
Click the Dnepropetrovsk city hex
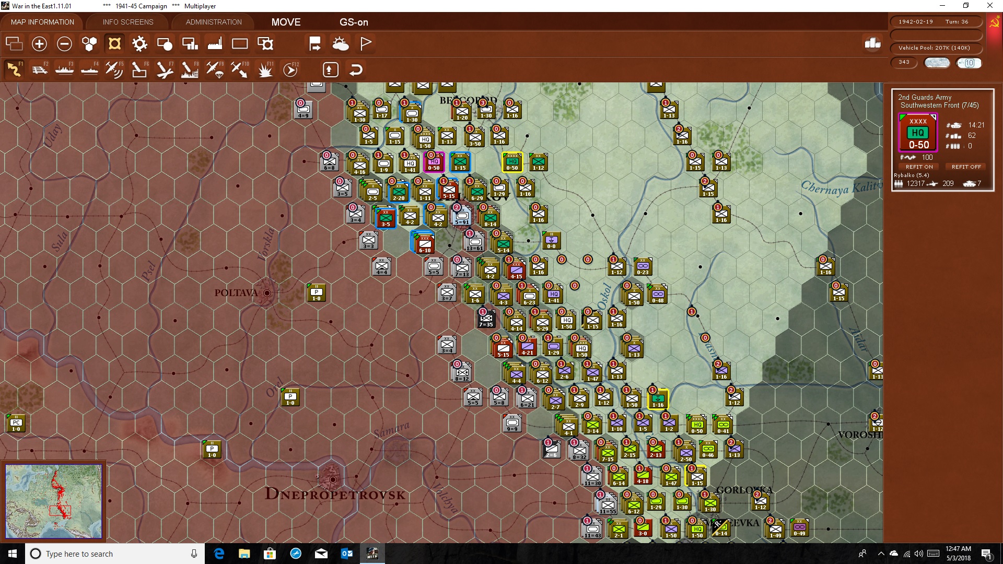tap(333, 479)
